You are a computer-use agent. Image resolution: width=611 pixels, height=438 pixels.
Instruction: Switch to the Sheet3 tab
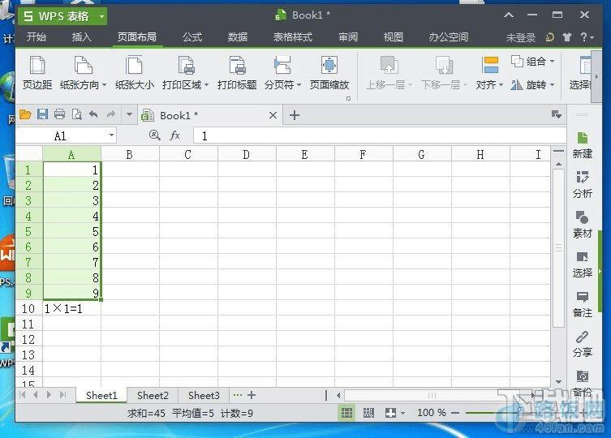(x=204, y=396)
